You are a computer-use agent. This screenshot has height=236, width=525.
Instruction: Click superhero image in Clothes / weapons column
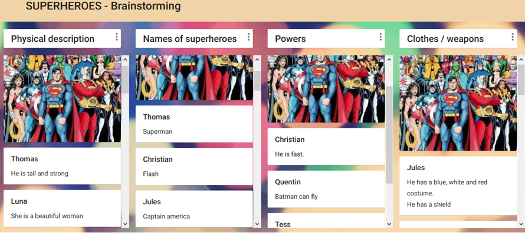[x=458, y=103]
